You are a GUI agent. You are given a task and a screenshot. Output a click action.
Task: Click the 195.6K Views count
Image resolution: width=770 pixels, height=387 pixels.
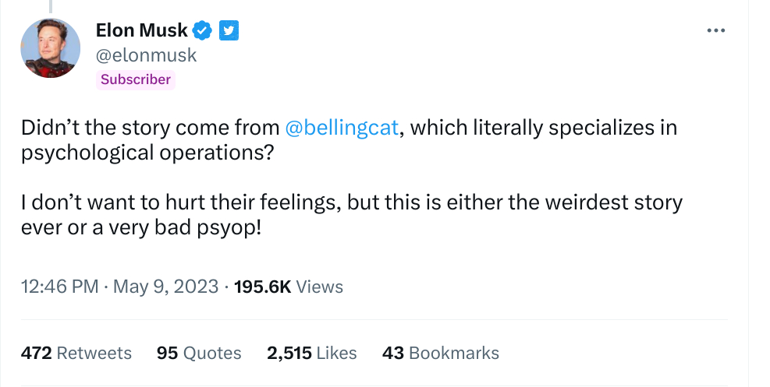pyautogui.click(x=289, y=287)
